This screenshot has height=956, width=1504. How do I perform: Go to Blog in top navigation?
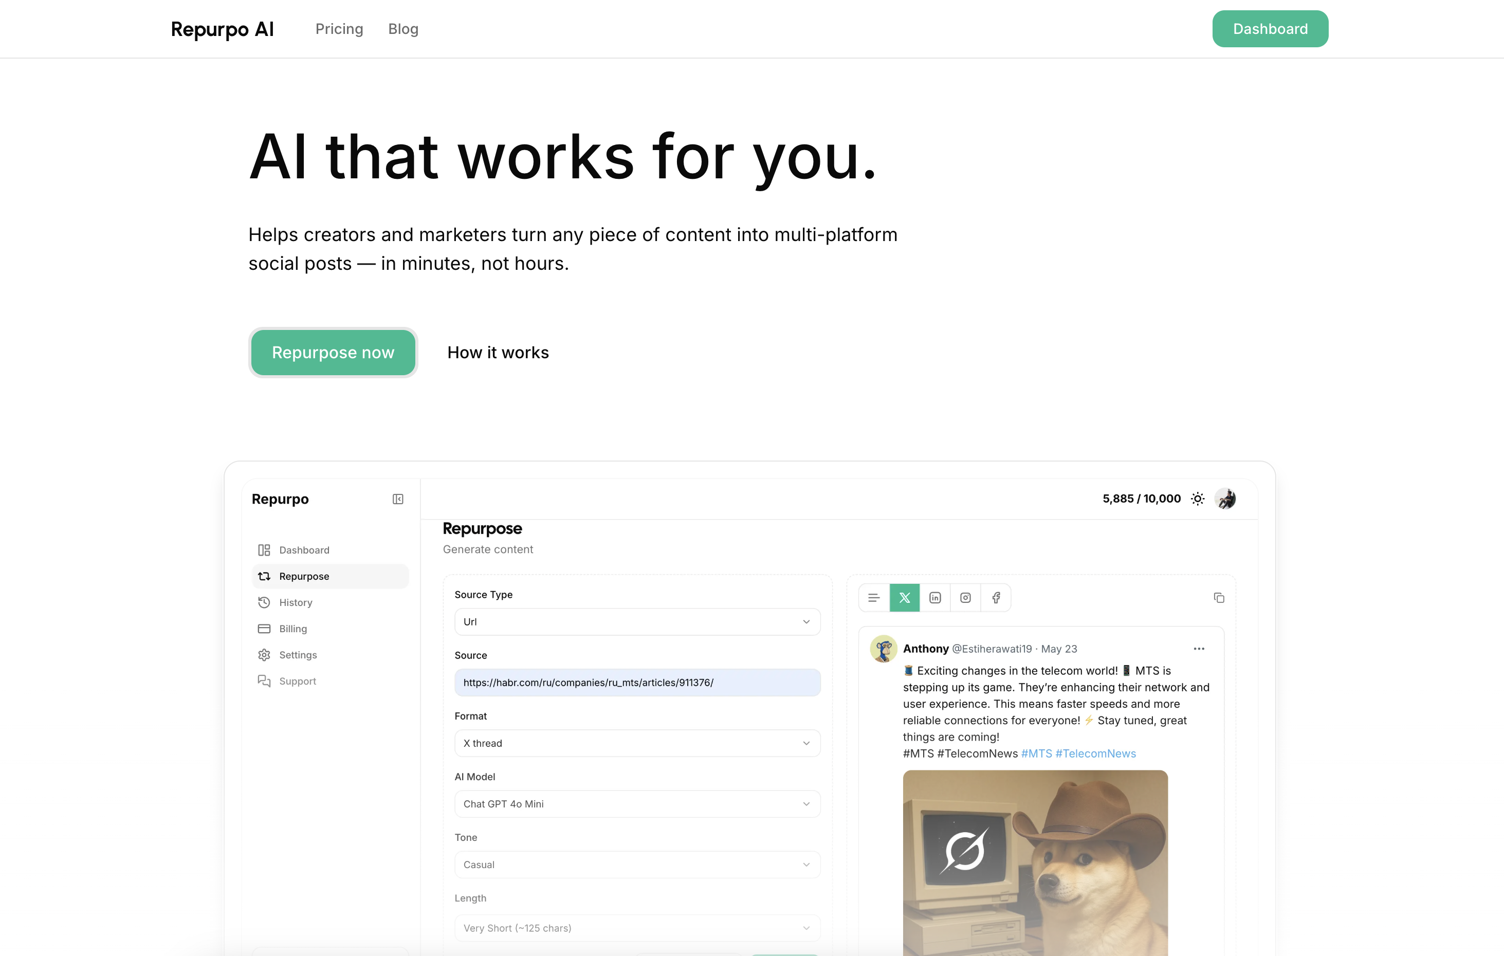click(x=403, y=29)
